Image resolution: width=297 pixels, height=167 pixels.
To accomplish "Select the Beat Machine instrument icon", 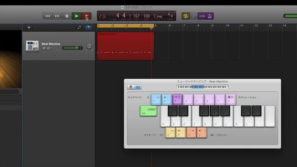I will click(32, 46).
